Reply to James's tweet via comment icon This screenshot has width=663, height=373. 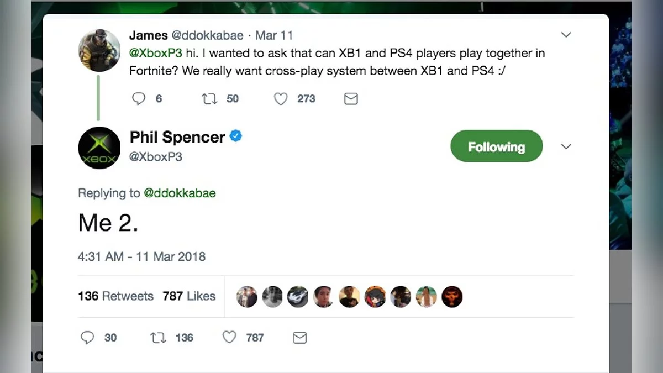click(139, 99)
